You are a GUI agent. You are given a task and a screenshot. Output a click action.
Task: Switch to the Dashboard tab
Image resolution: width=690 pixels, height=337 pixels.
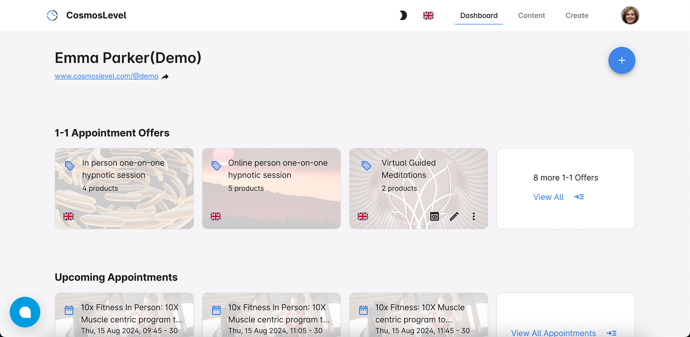(479, 15)
